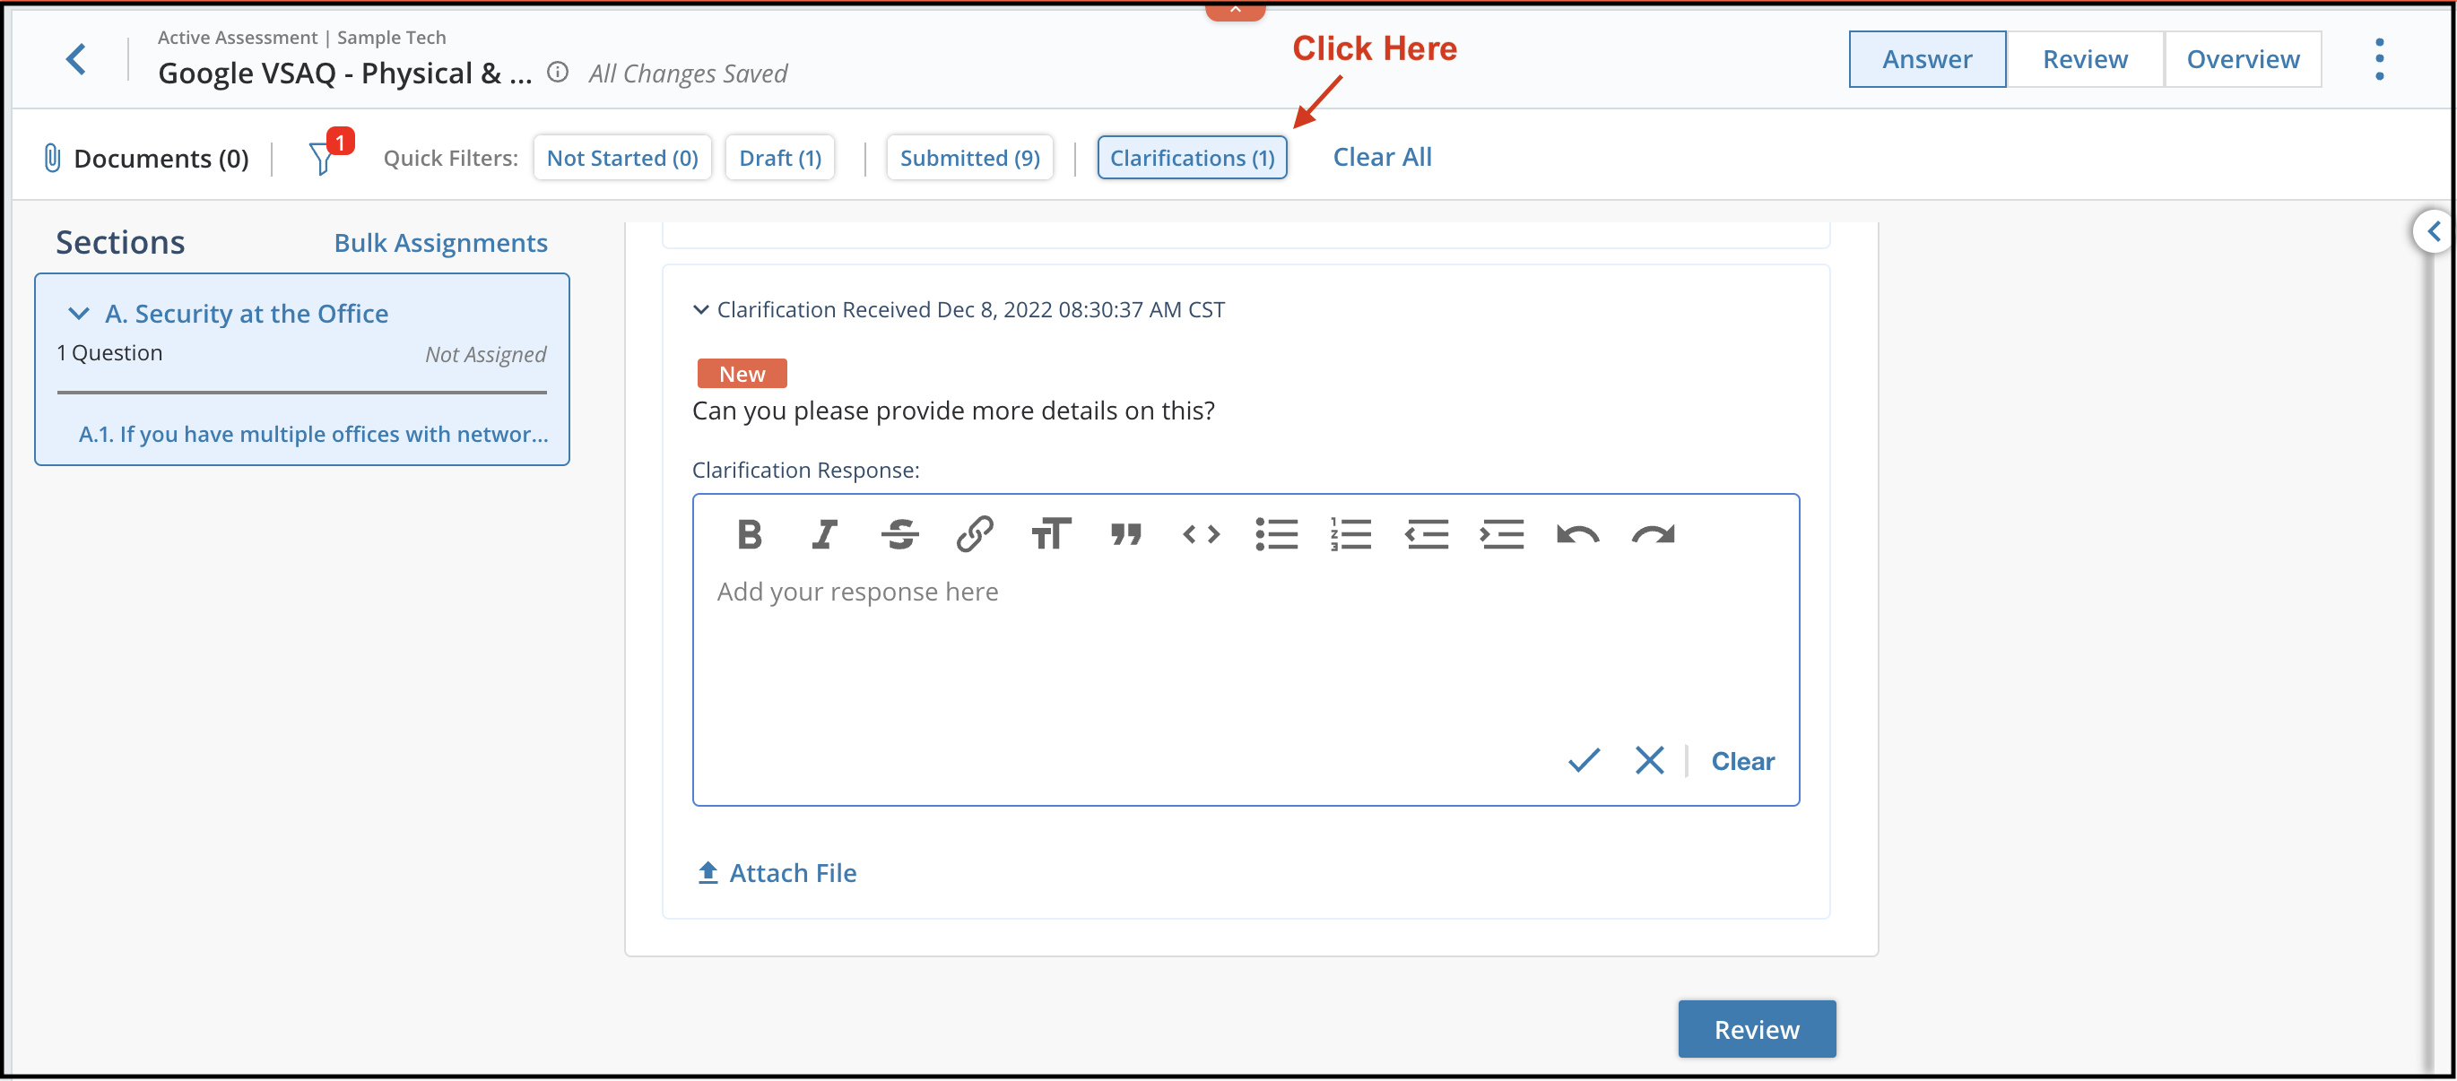Viewport: 2457px width, 1081px height.
Task: Undo last edit in response
Action: [x=1577, y=535]
